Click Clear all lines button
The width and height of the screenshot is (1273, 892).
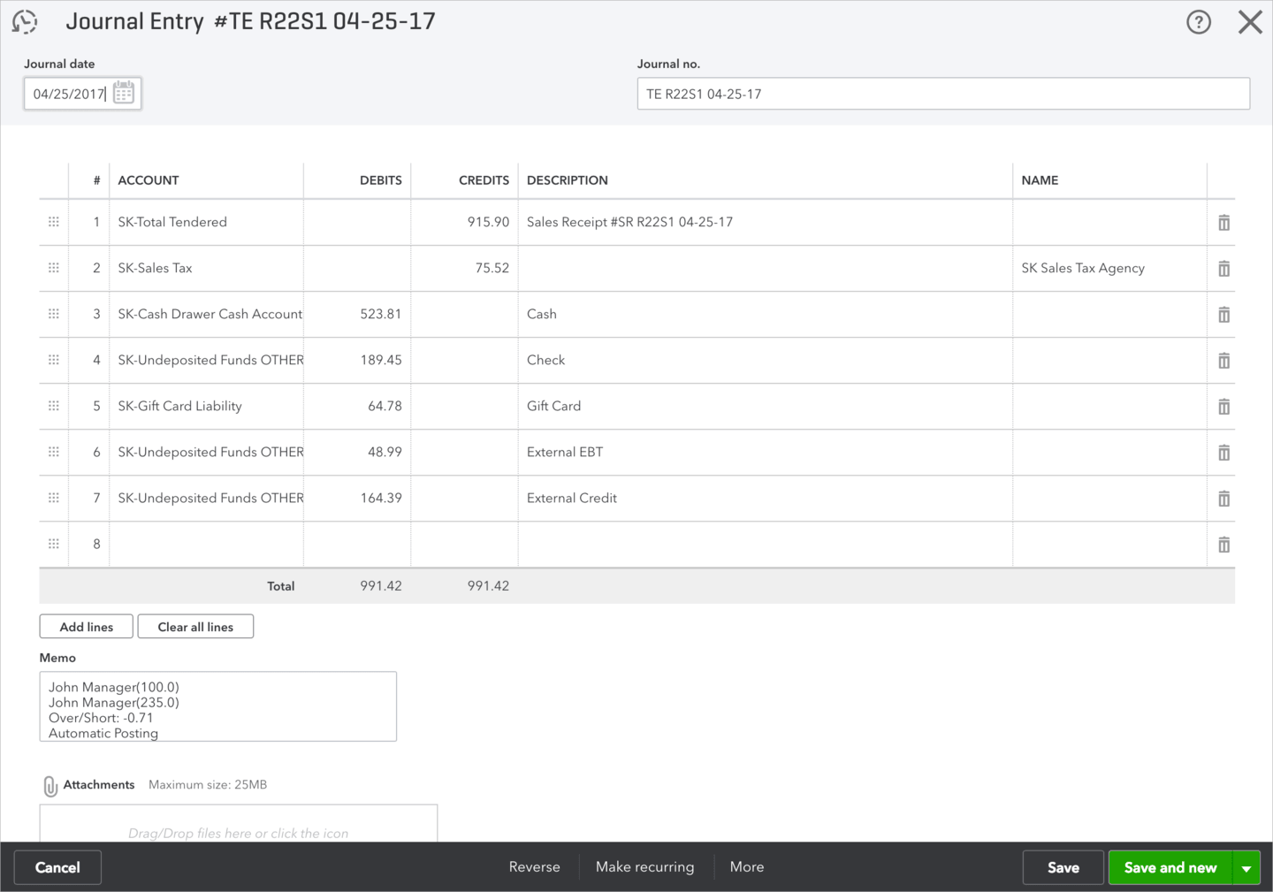point(195,627)
